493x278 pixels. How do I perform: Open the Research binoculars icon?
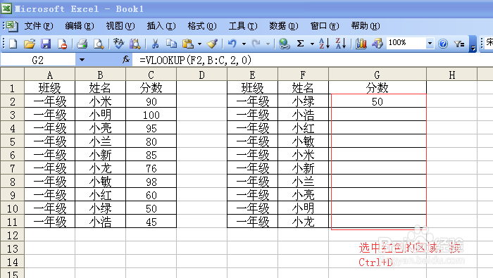coord(135,44)
